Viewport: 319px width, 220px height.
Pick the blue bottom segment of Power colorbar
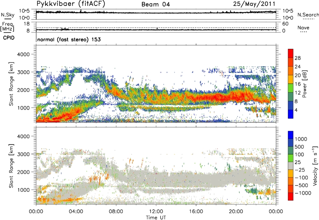point(291,114)
